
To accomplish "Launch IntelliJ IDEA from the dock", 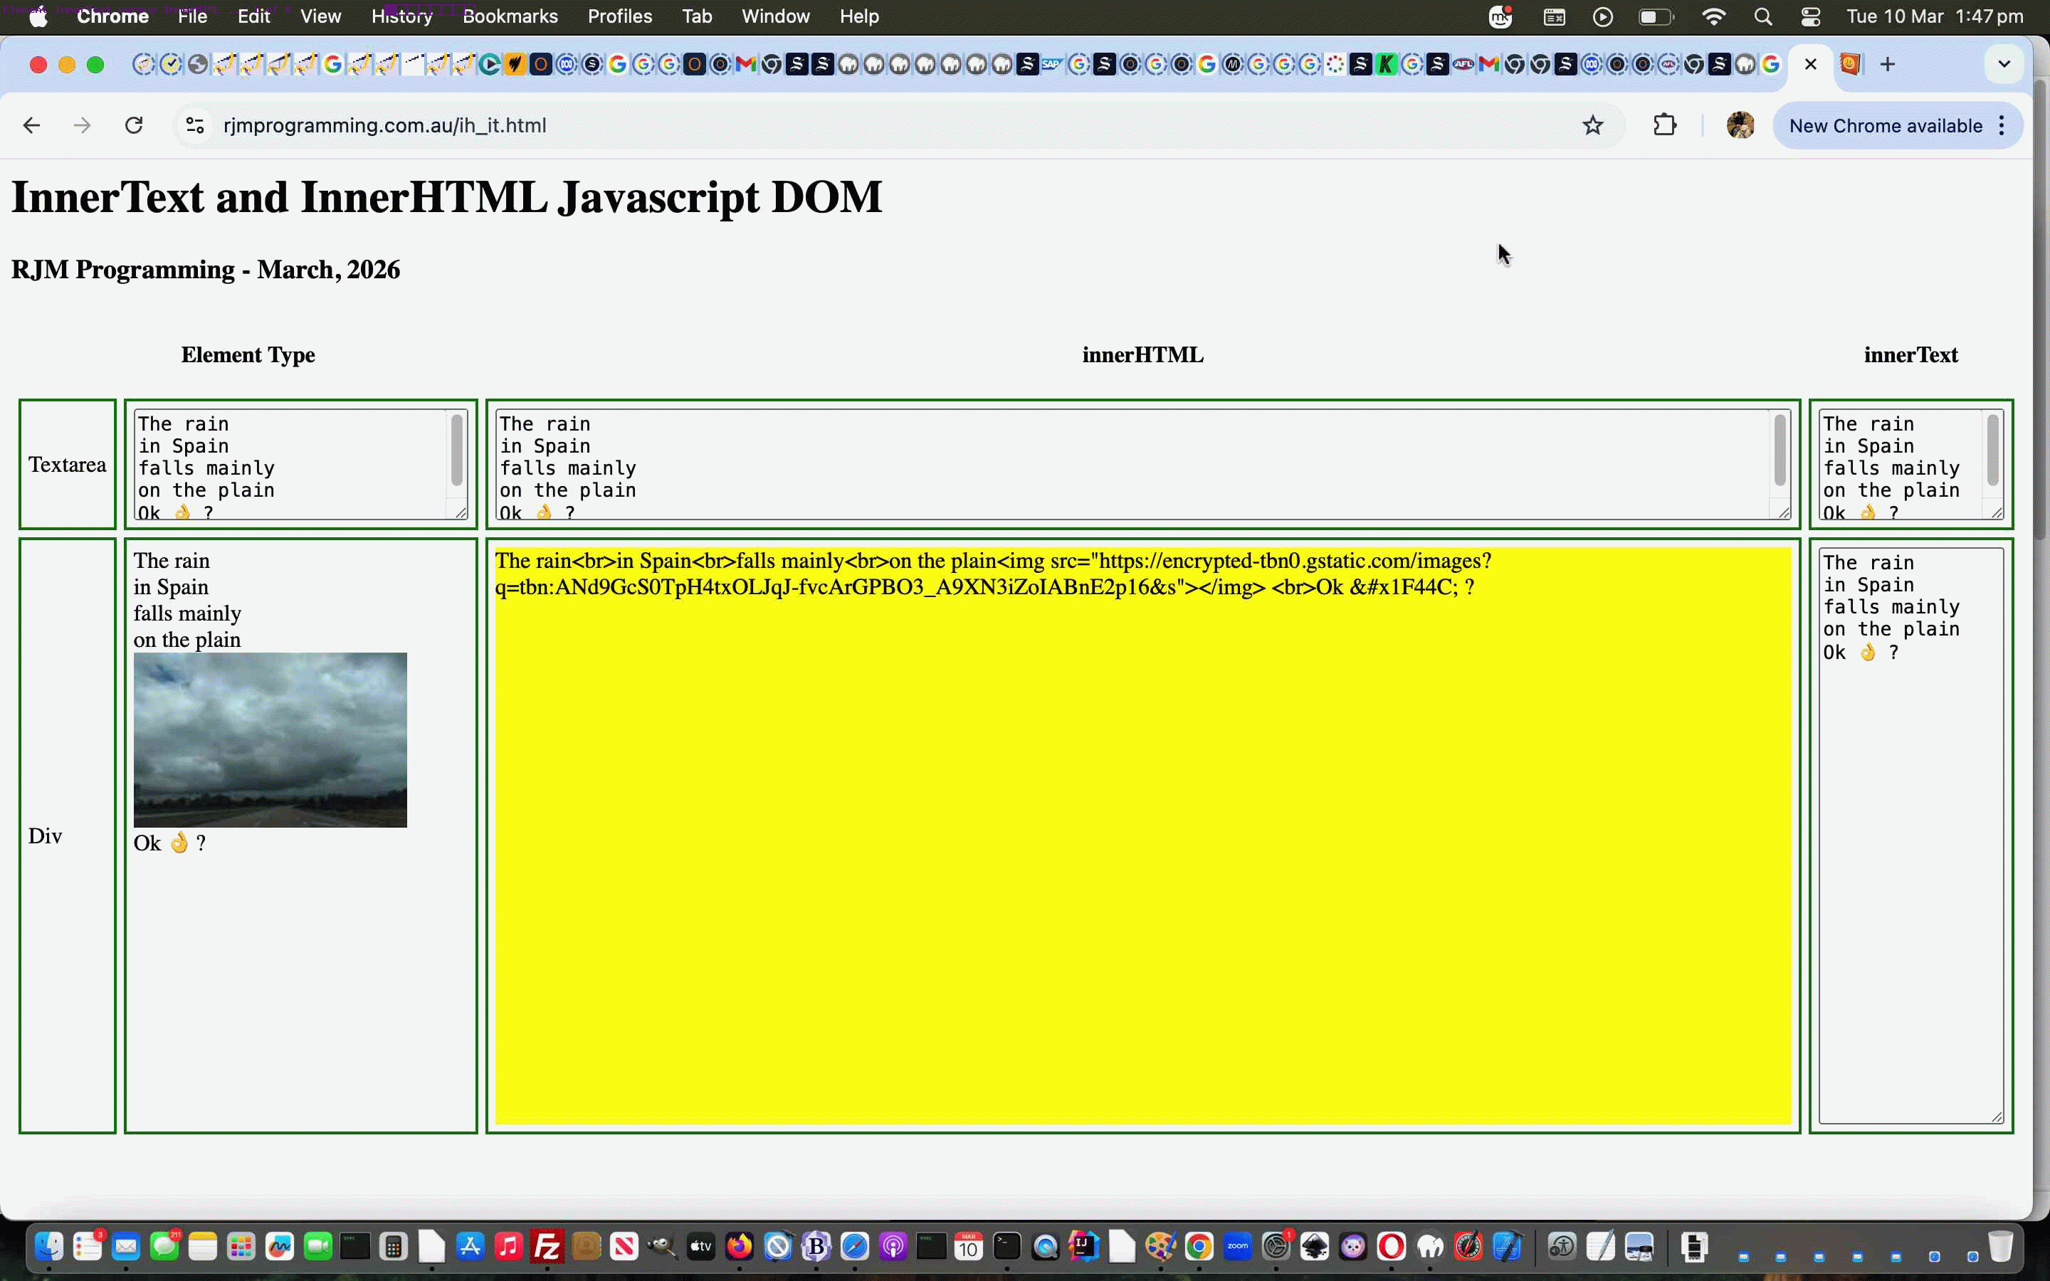I will [x=1083, y=1245].
